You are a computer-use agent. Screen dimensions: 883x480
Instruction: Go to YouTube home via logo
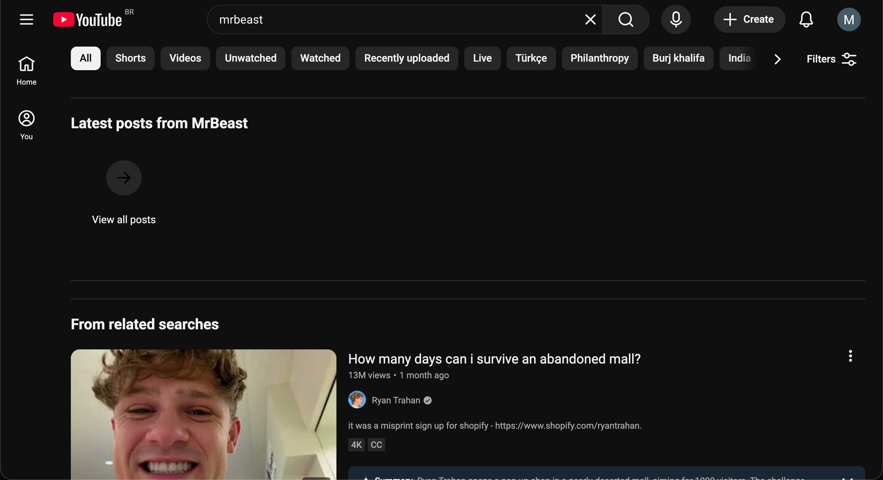88,19
